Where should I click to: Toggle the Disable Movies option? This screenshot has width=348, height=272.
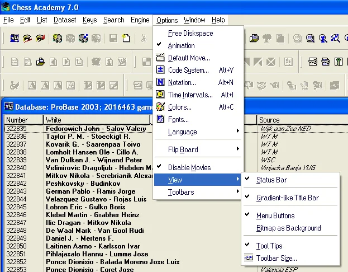point(198,167)
